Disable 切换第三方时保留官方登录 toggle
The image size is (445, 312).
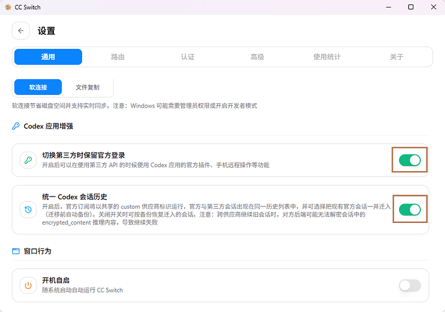pos(410,160)
